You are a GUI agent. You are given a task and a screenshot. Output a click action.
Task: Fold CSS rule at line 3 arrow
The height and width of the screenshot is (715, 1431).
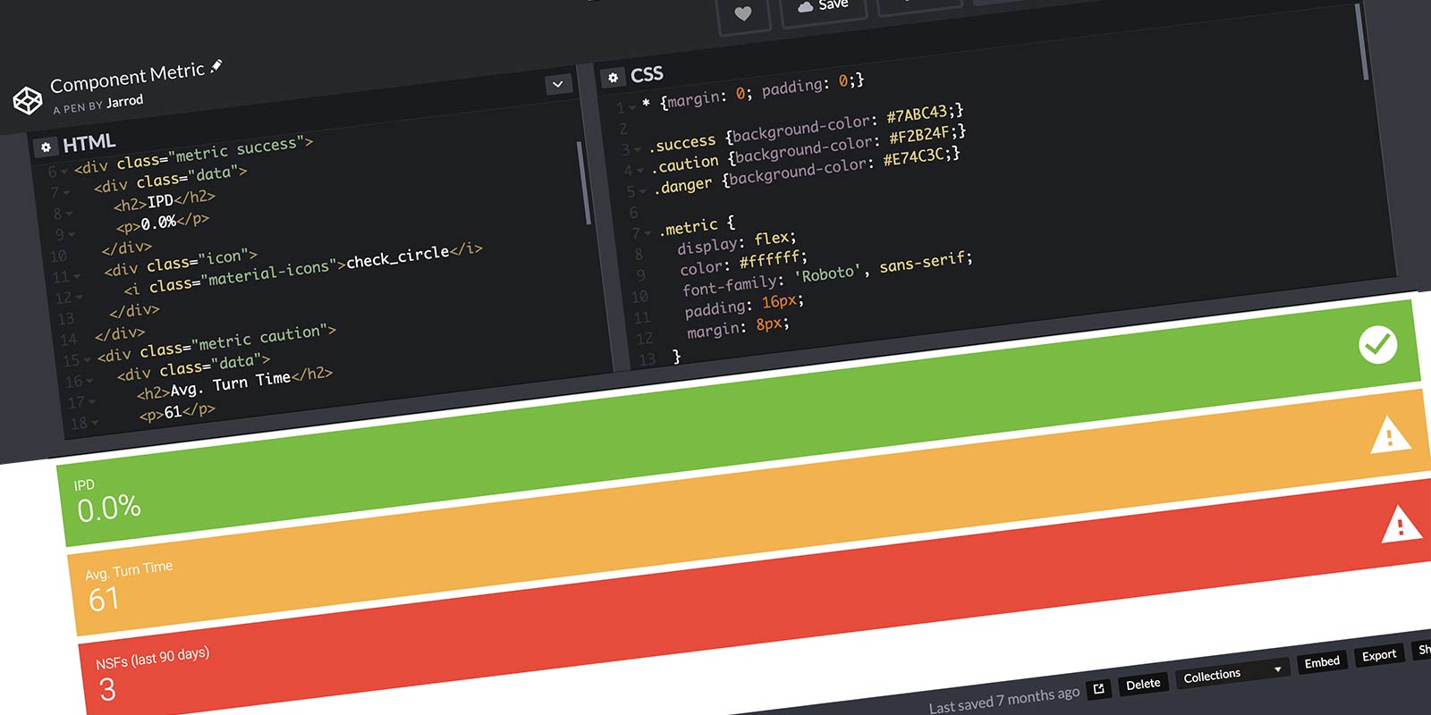point(638,149)
